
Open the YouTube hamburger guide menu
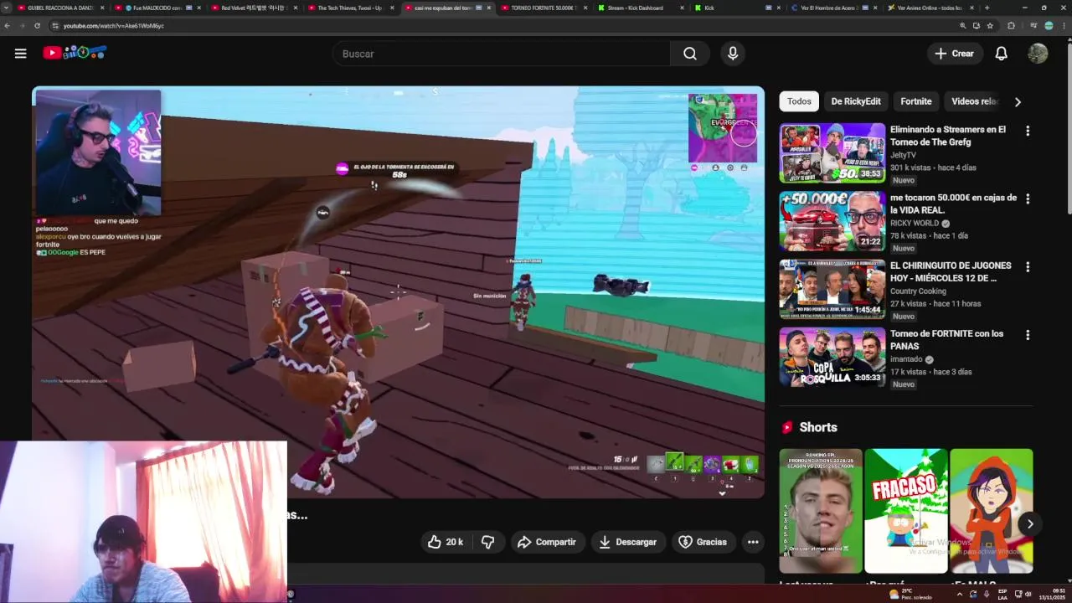(x=20, y=54)
